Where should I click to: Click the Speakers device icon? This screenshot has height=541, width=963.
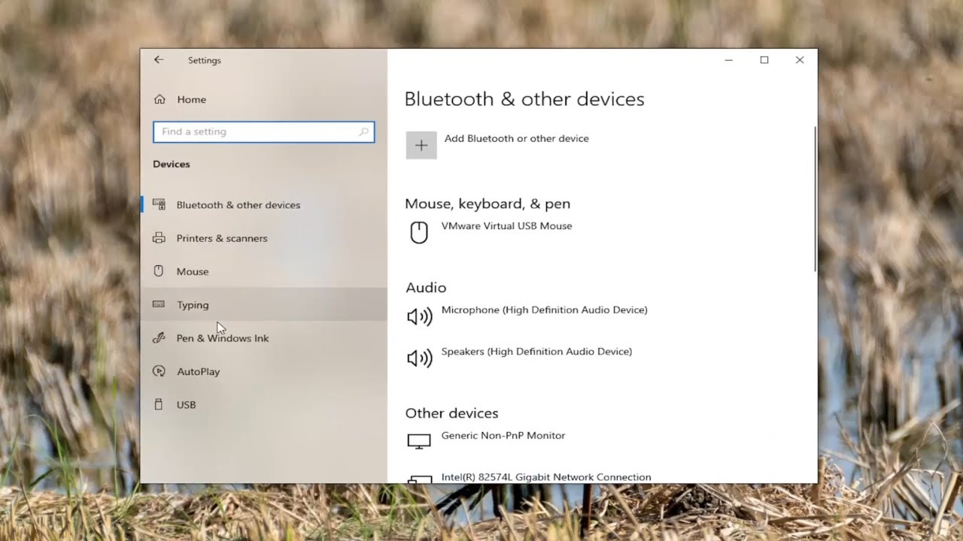pos(419,358)
